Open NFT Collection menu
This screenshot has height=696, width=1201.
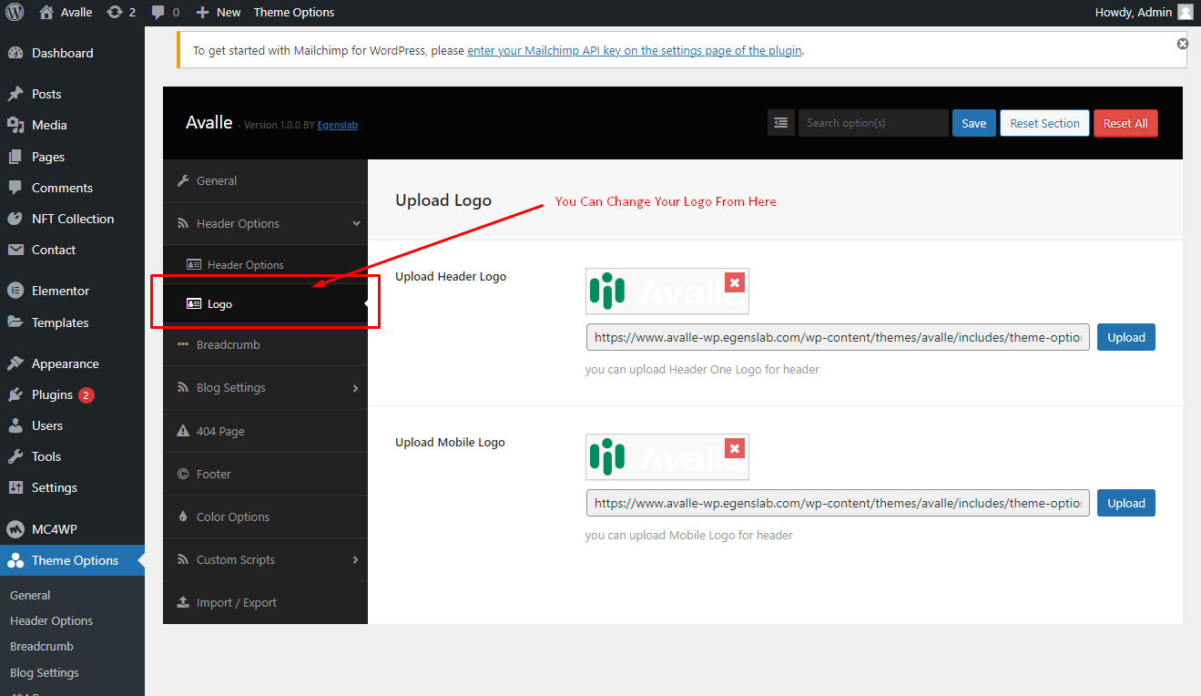72,219
